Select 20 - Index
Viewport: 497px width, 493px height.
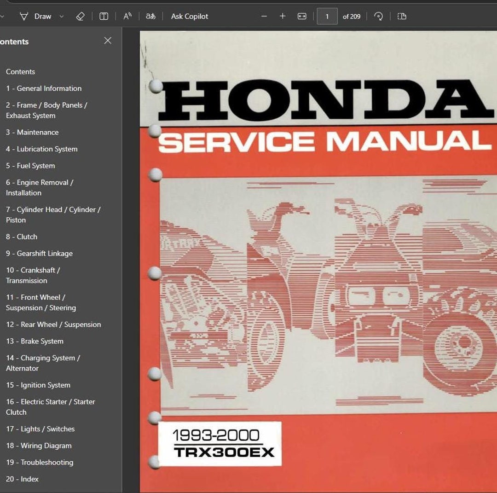click(23, 479)
